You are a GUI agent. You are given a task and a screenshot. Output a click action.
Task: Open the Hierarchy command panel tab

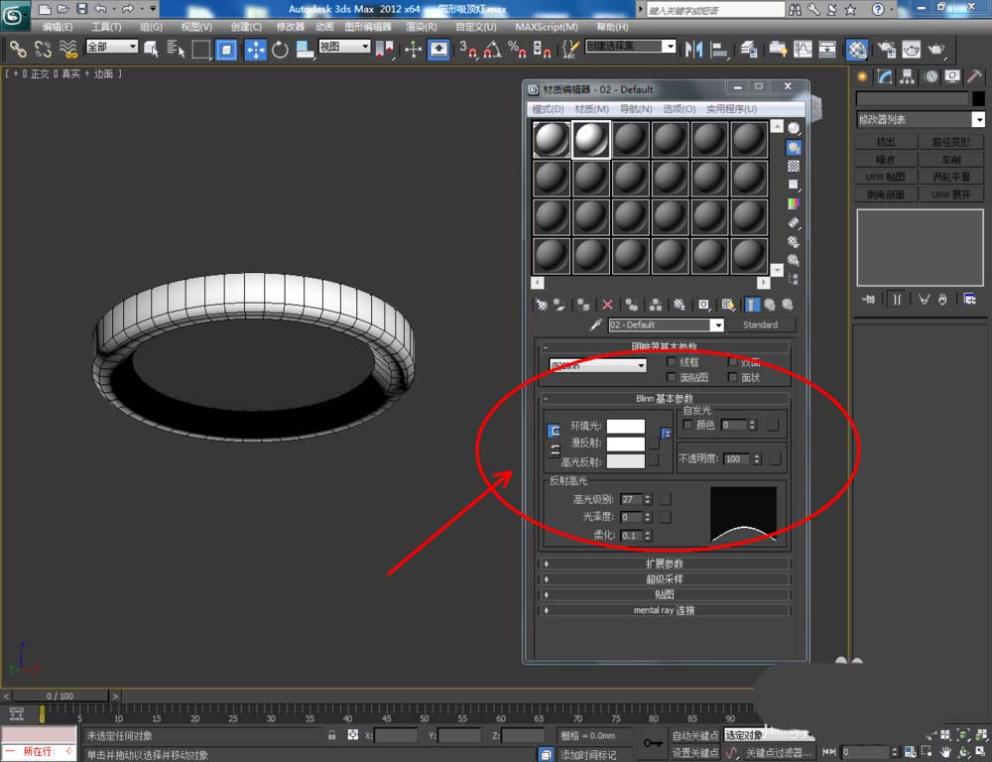click(x=908, y=76)
